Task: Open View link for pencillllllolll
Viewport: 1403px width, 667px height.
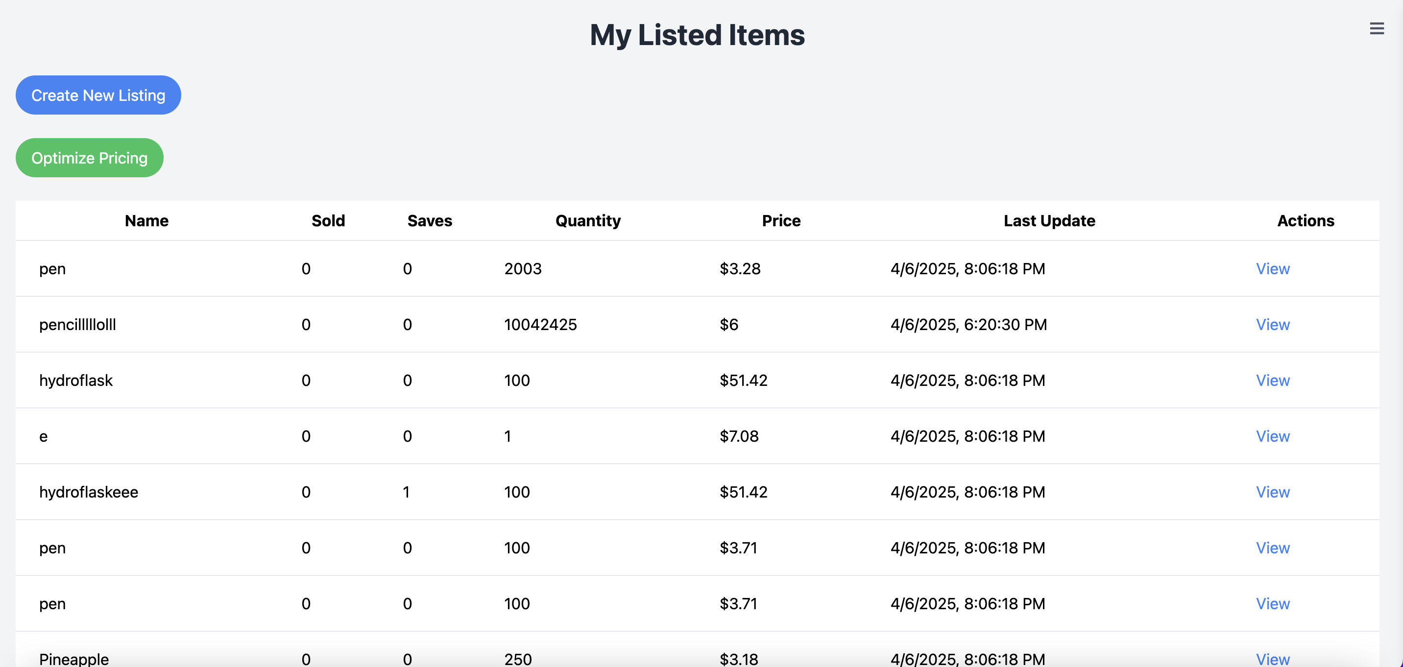Action: point(1272,325)
